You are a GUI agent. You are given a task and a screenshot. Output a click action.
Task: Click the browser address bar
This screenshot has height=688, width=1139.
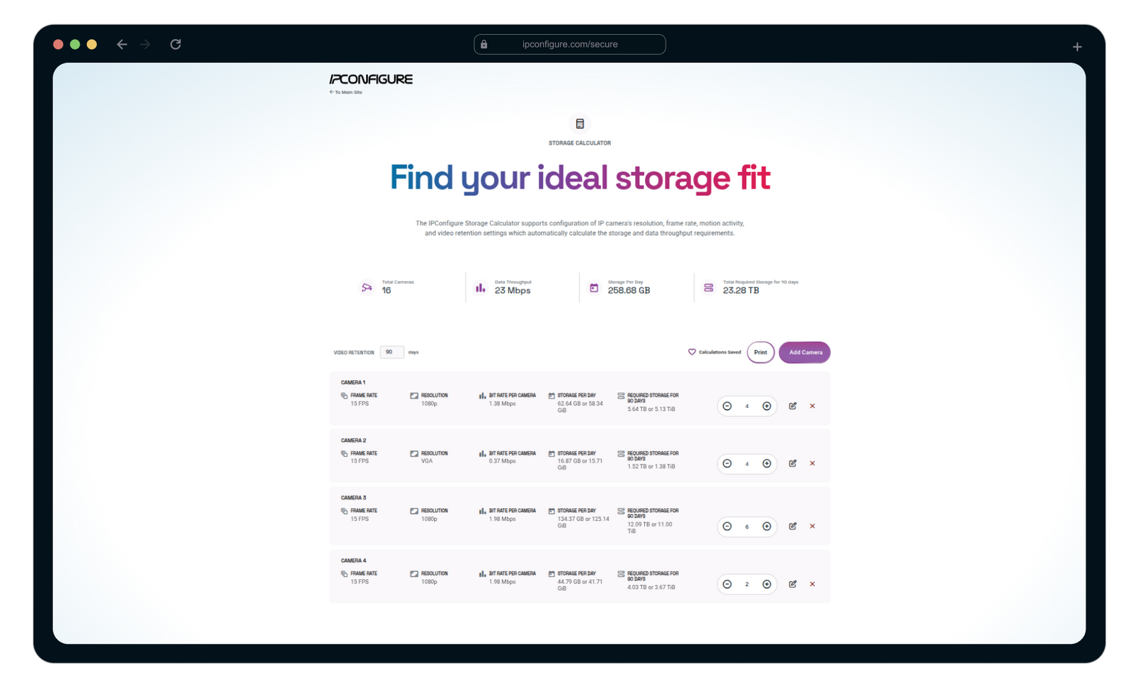pyautogui.click(x=569, y=44)
